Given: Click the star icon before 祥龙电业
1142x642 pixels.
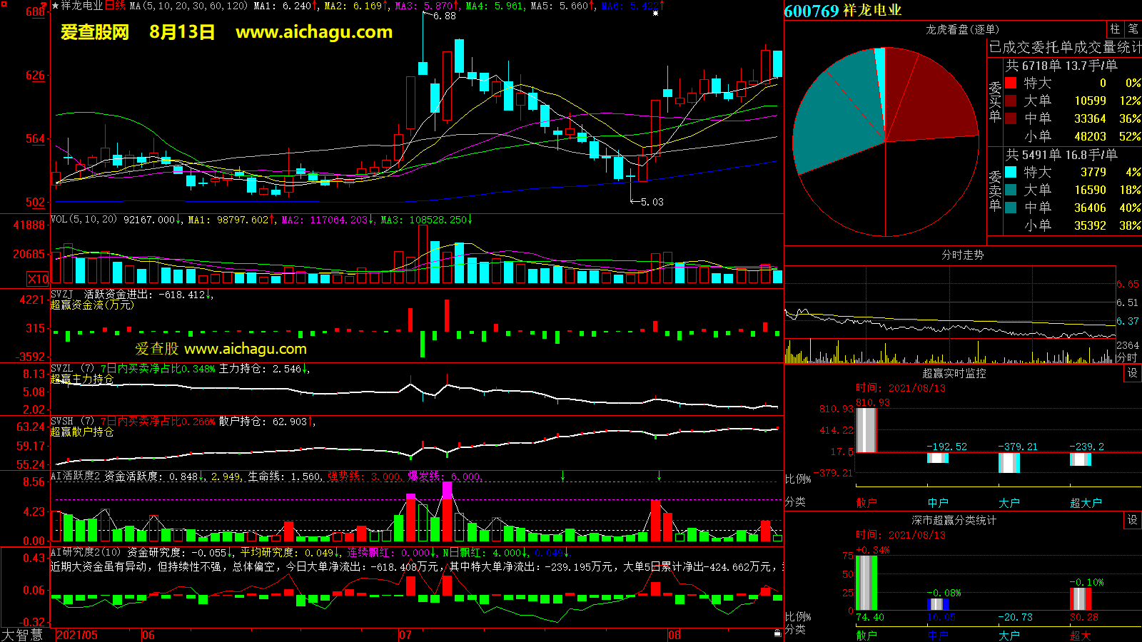Looking at the screenshot, I should coord(56,6).
